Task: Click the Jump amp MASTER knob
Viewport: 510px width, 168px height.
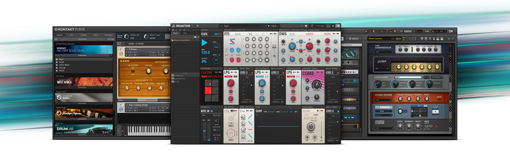Action: coord(399,67)
